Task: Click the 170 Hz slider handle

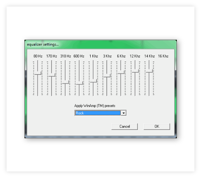Action: tap(52, 75)
